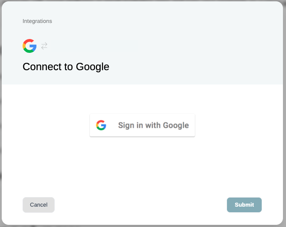
Task: Click the Connect to Google heading
Action: tap(66, 67)
